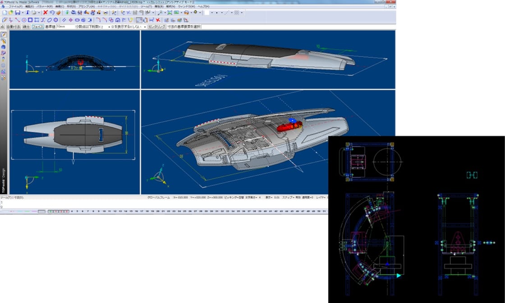Screen dimensions: 505x303
Task: Select the rectangle sketch tool
Action: 30,20
